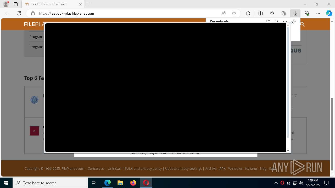The width and height of the screenshot is (335, 188).
Task: Open the Extensions menu
Action: click(248, 13)
